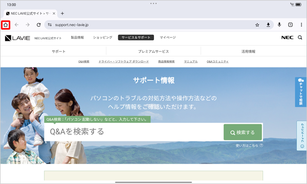Image resolution: width=307 pixels, height=184 pixels.
Task: Go back with the back arrow
Action: (16, 25)
